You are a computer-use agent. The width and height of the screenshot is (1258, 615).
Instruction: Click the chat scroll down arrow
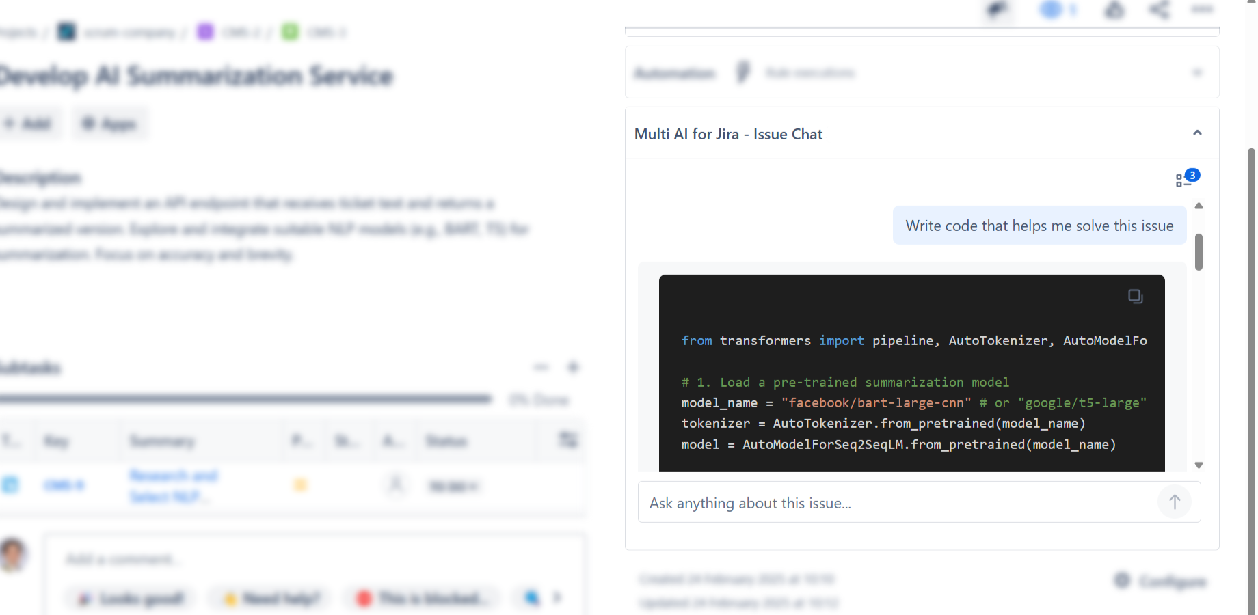pos(1199,465)
